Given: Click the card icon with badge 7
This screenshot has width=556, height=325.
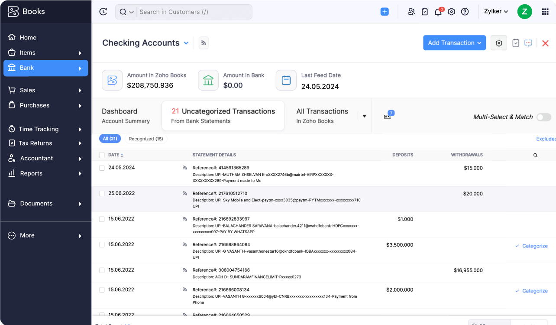Looking at the screenshot, I should click(388, 116).
